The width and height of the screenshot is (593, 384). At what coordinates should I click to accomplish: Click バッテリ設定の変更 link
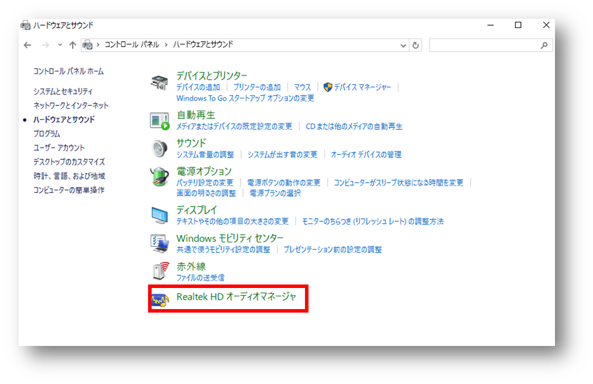(205, 183)
